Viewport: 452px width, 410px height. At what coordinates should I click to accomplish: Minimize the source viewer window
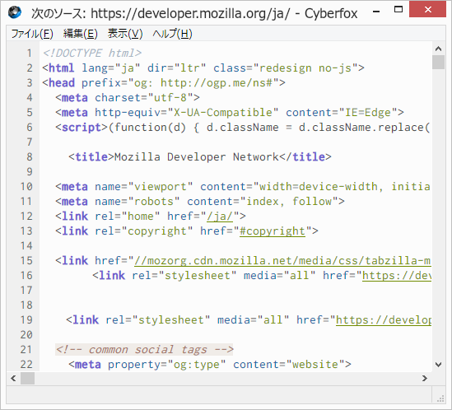(x=376, y=12)
